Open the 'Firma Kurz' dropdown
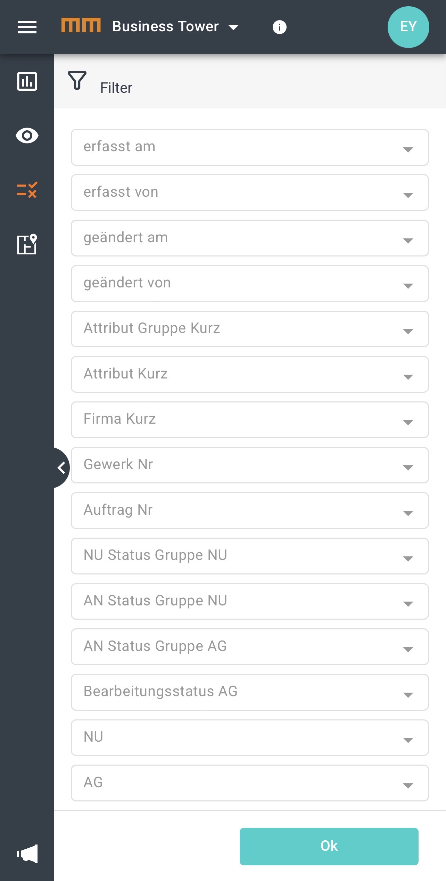 click(249, 420)
